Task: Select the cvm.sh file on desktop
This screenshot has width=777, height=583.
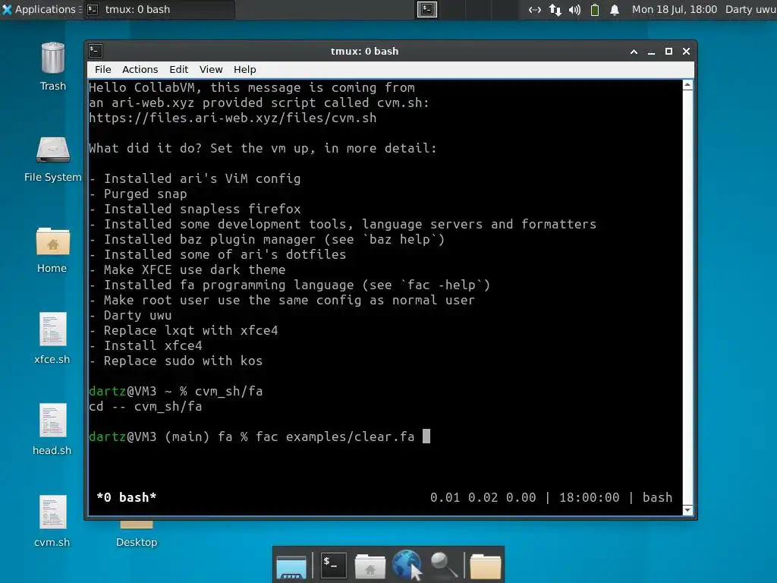Action: [x=52, y=512]
